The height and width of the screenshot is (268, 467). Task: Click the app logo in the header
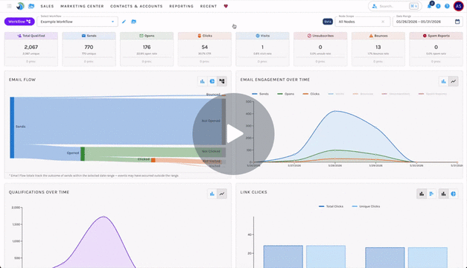[x=20, y=6]
